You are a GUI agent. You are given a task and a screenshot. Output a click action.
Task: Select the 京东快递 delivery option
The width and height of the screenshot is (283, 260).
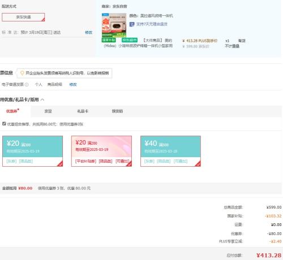tap(23, 17)
